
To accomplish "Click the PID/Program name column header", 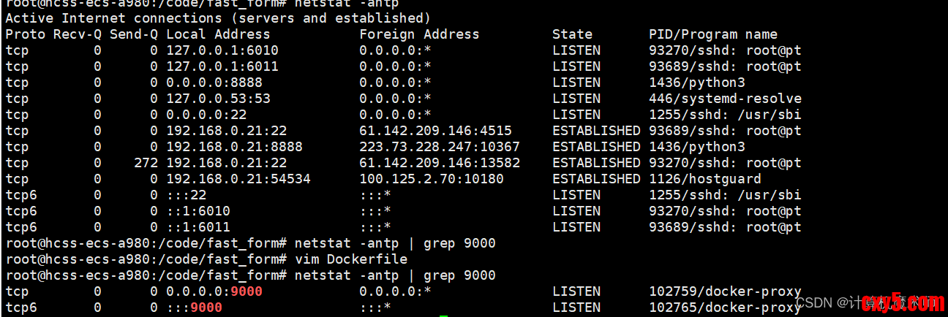I will [712, 34].
